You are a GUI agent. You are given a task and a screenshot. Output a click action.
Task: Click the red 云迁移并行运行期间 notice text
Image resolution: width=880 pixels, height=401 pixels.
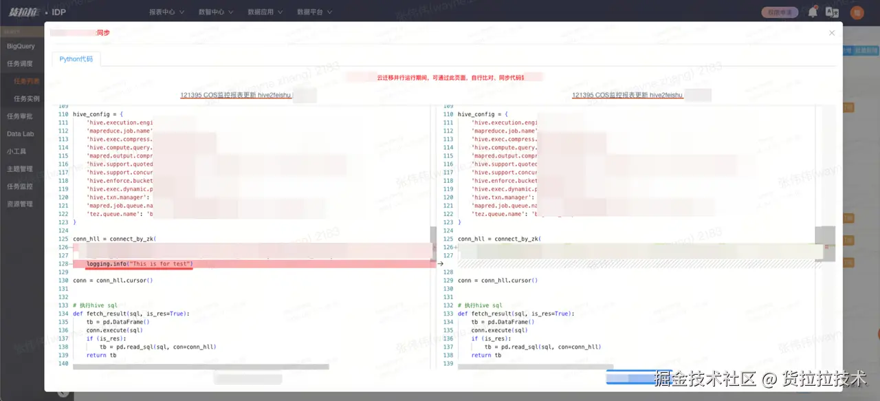click(450, 78)
